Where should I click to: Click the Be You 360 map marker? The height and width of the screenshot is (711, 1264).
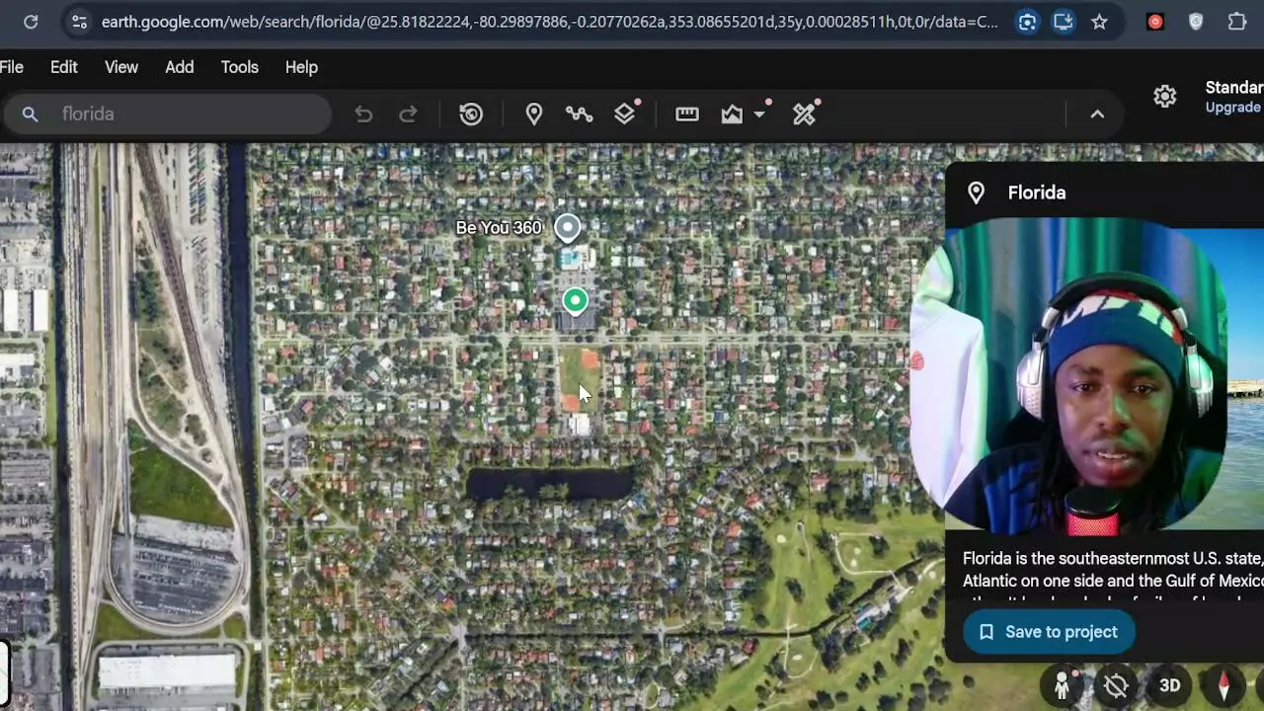[568, 228]
